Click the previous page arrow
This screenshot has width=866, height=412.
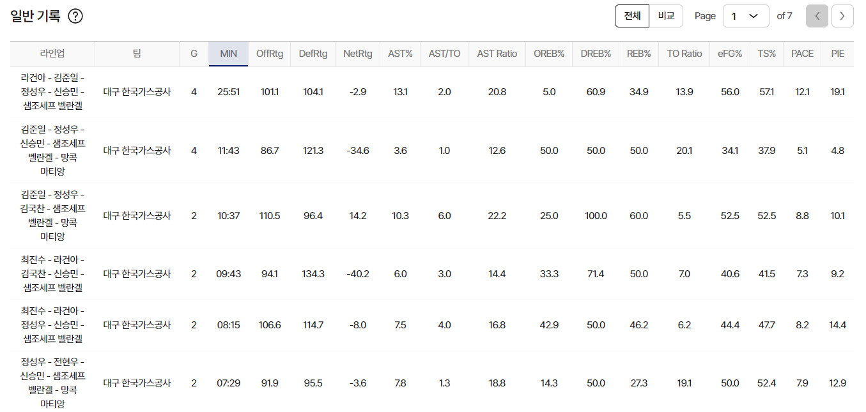click(817, 16)
